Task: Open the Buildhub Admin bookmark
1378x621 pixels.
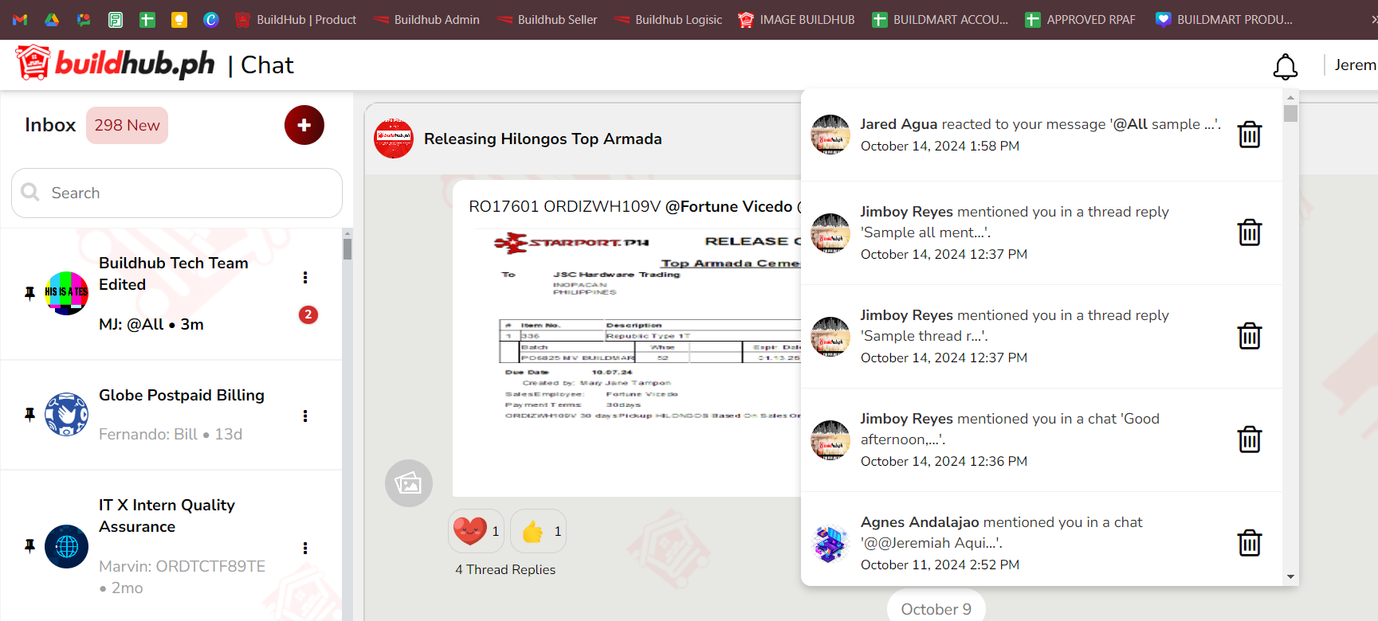Action: 427,20
